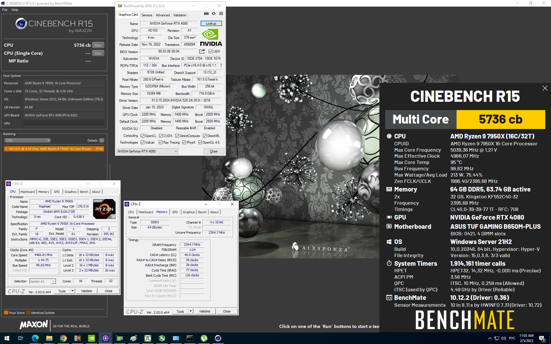Viewport: 551px width, 344px height.
Task: Toggle the Vulkan checkbox
Action: coord(143,142)
